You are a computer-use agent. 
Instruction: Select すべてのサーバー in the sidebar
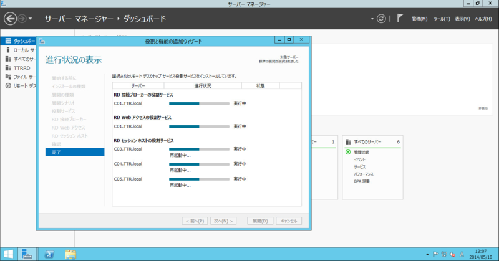point(18,59)
